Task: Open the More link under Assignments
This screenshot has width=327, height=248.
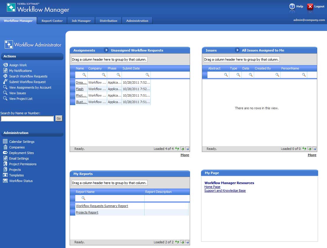Action: 185,155
